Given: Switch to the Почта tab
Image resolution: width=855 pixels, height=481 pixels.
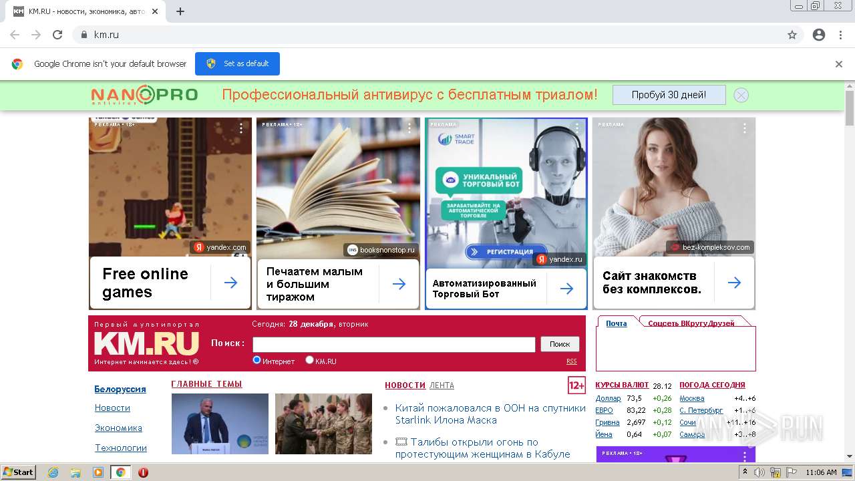Looking at the screenshot, I should (x=617, y=323).
